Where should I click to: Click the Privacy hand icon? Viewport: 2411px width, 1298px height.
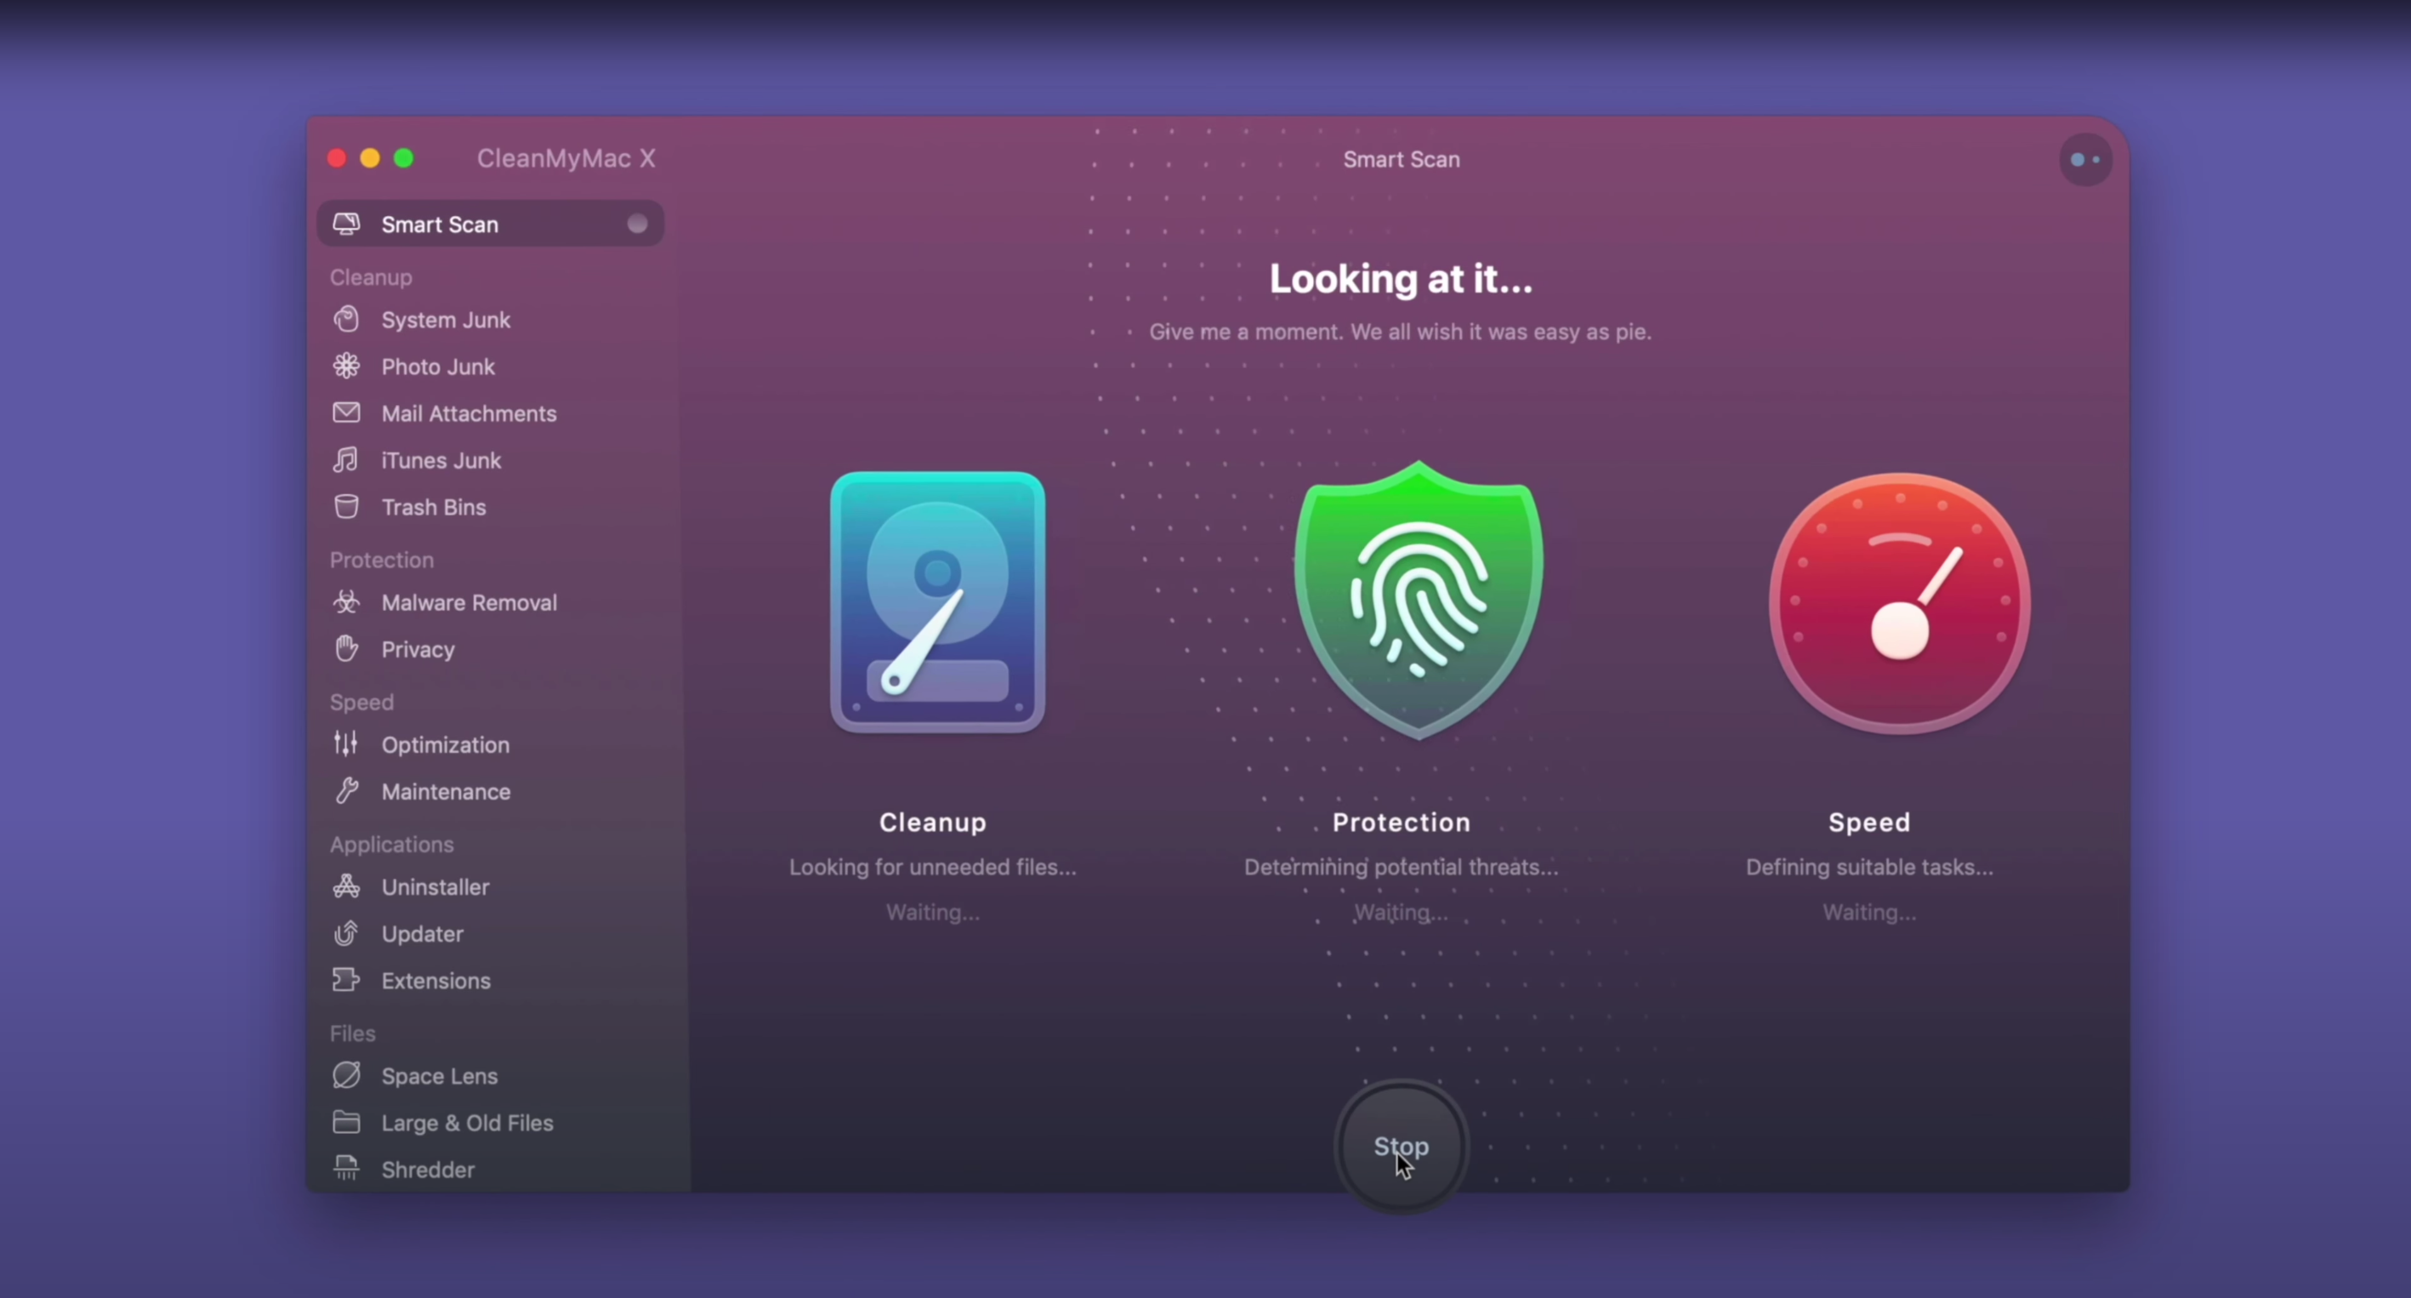[346, 648]
